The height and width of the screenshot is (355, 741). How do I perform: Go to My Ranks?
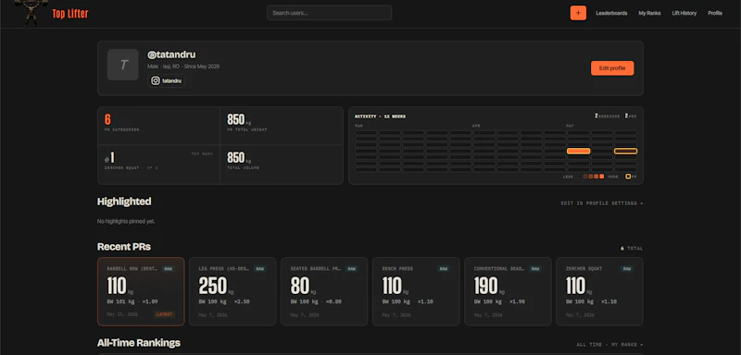click(x=650, y=13)
